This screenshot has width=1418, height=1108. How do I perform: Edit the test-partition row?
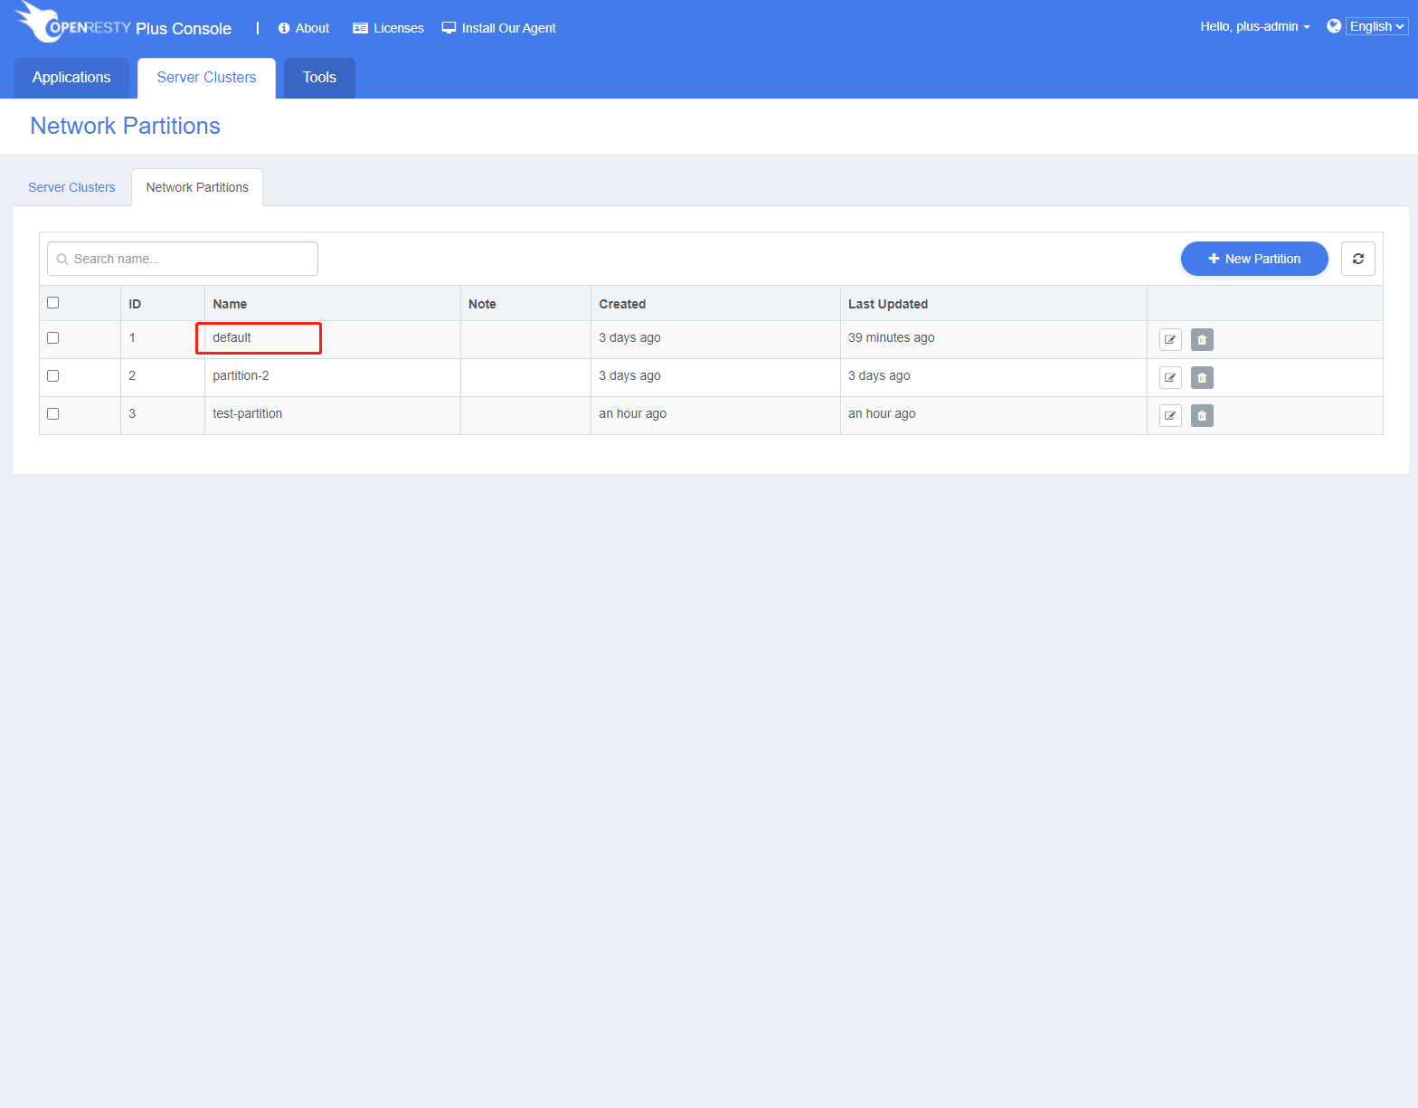(x=1170, y=416)
